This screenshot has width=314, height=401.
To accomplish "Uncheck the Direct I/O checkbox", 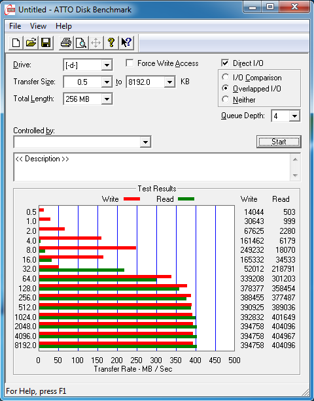I will pos(225,63).
